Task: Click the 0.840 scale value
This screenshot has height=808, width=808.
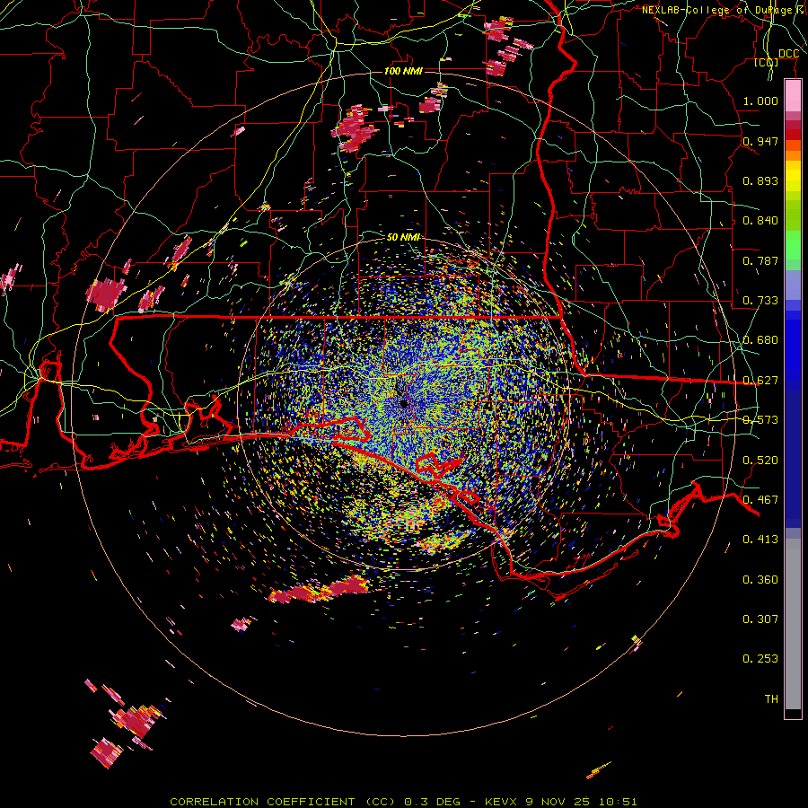Action: pos(760,221)
